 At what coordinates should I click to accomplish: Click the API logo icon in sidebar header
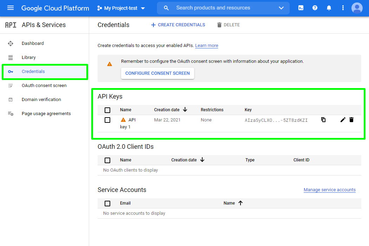click(11, 25)
